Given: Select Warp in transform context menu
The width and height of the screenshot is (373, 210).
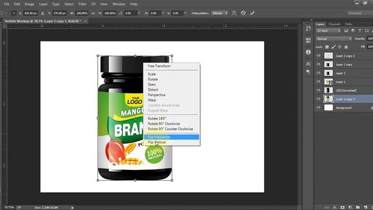Looking at the screenshot, I should [171, 100].
